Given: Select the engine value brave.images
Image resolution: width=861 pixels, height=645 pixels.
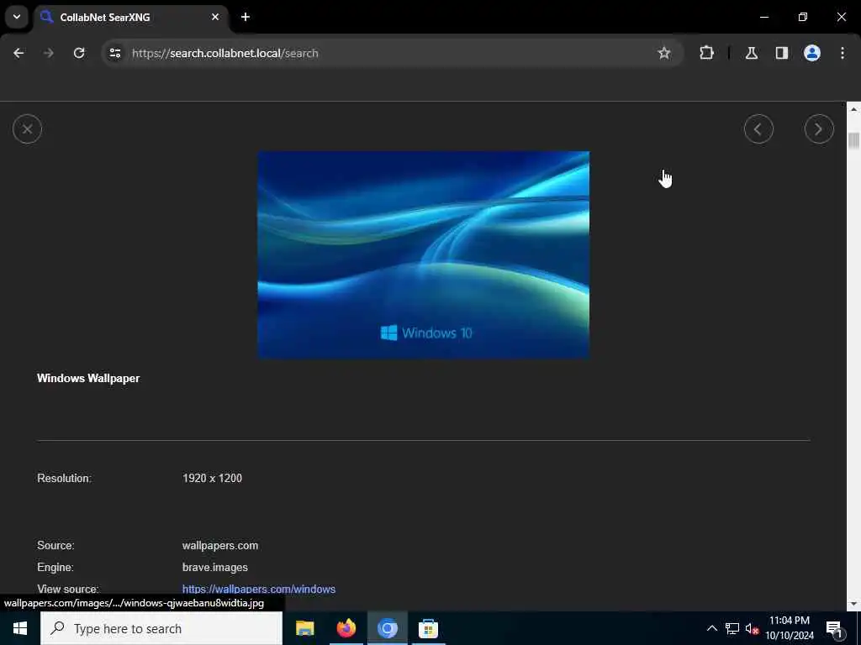Looking at the screenshot, I should click(214, 567).
